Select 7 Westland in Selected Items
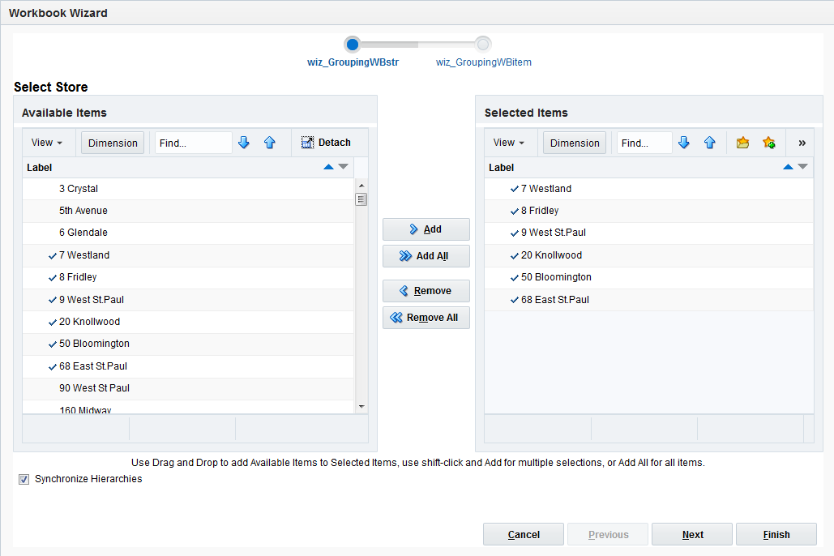The image size is (834, 556). 649,189
